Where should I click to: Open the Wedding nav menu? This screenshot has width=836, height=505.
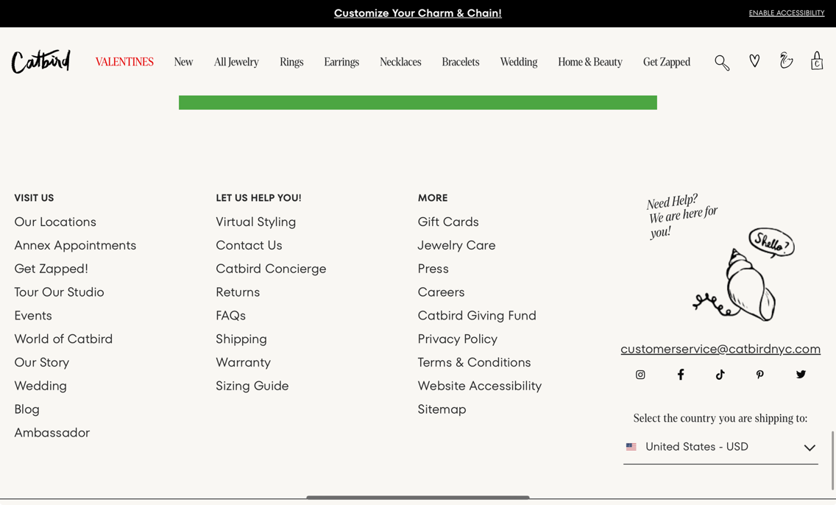(x=519, y=62)
